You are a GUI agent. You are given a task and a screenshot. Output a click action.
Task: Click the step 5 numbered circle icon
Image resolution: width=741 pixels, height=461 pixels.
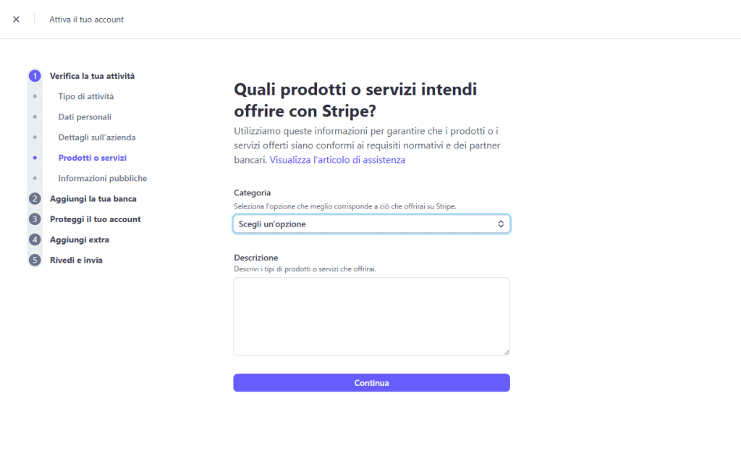pos(35,259)
